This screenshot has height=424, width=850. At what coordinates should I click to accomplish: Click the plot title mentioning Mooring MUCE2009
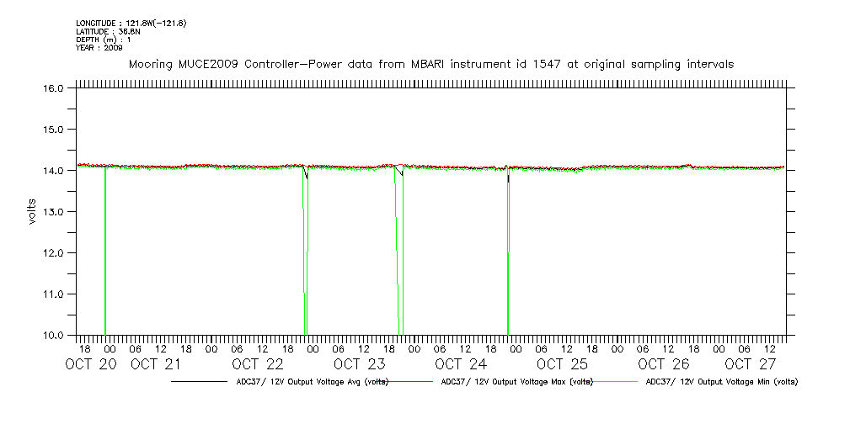pyautogui.click(x=430, y=64)
